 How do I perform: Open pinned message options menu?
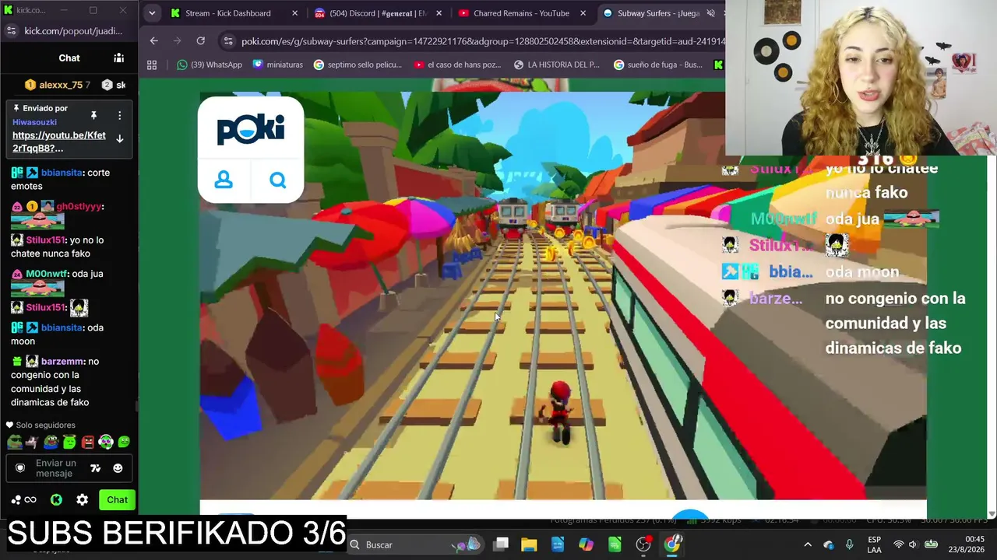[x=119, y=115]
